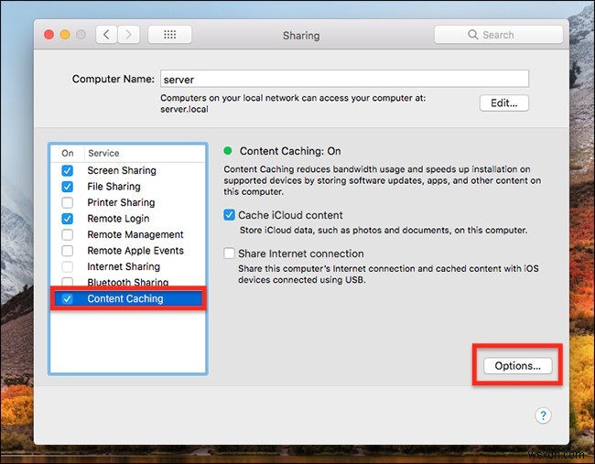Enable the Remote Apple Events checkbox

(68, 251)
